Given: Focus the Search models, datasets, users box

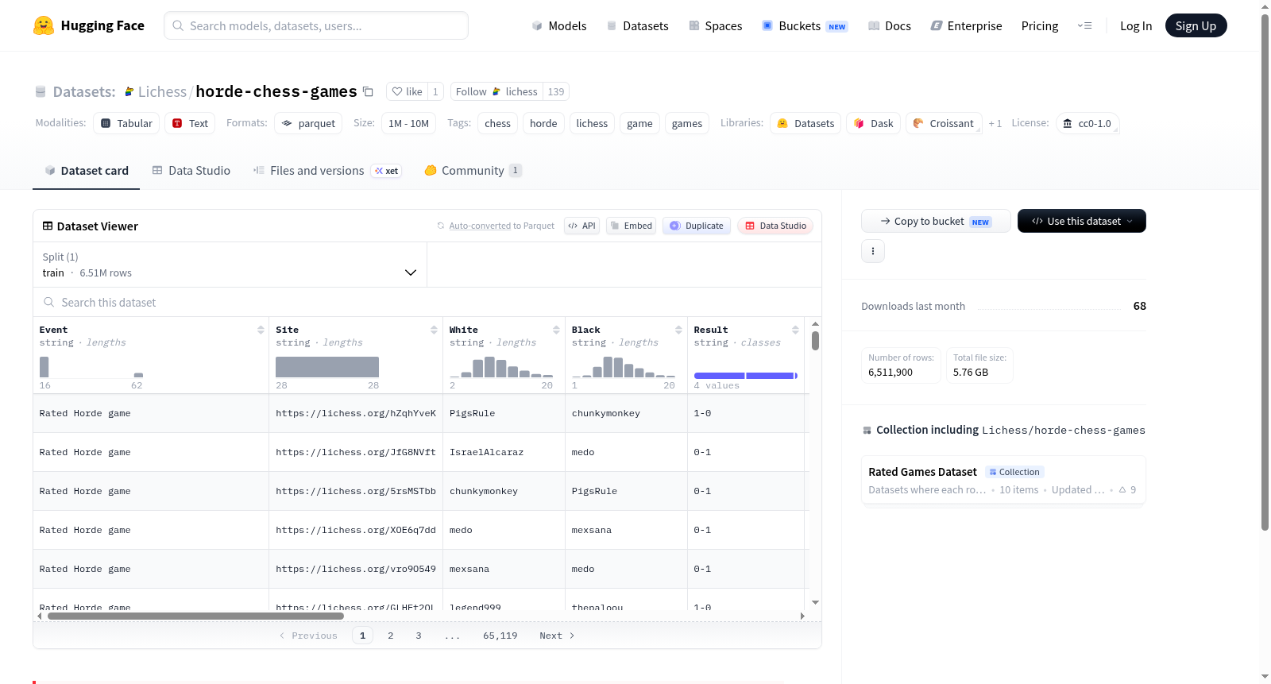Looking at the screenshot, I should 316,25.
